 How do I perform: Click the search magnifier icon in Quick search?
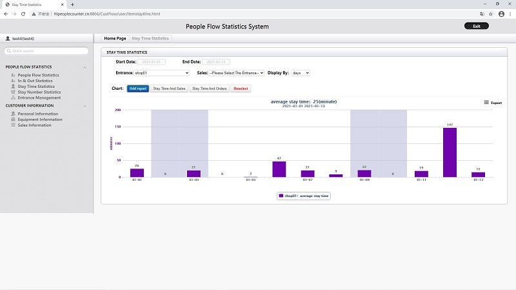click(9, 51)
